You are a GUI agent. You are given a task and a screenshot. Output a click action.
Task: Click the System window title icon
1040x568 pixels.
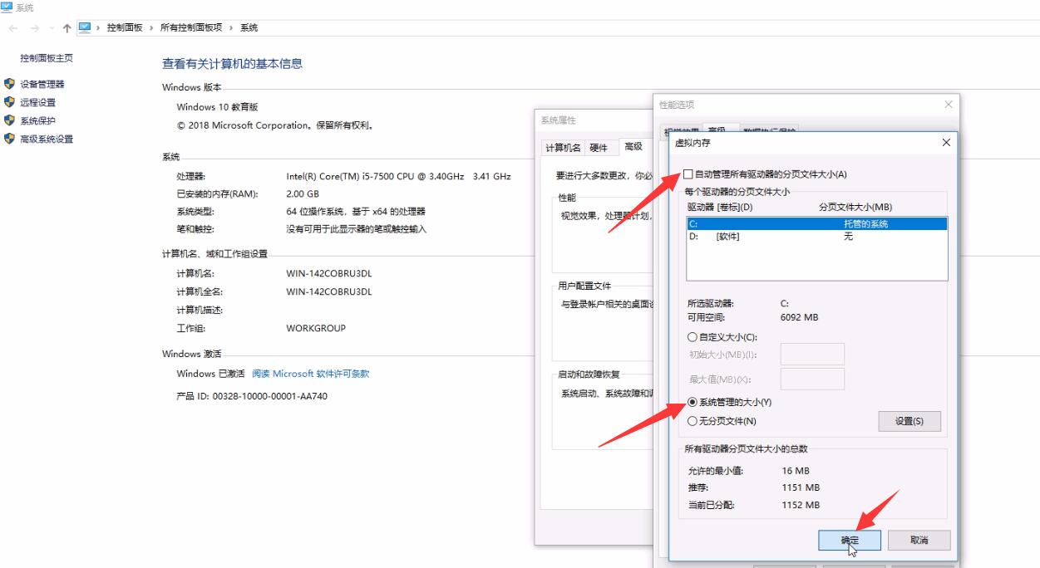coord(7,6)
